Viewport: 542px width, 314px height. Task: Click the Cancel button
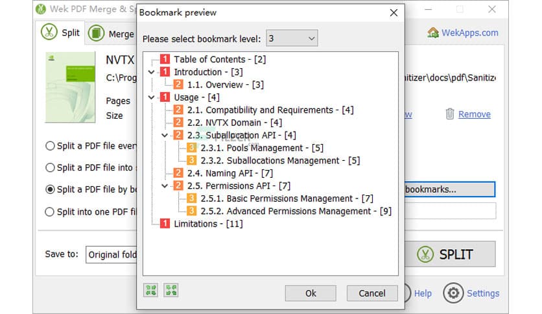(x=371, y=293)
